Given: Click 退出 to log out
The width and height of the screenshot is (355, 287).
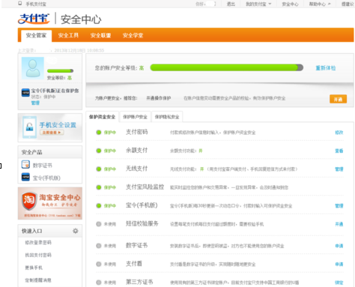Looking at the screenshot, I should [231, 4].
